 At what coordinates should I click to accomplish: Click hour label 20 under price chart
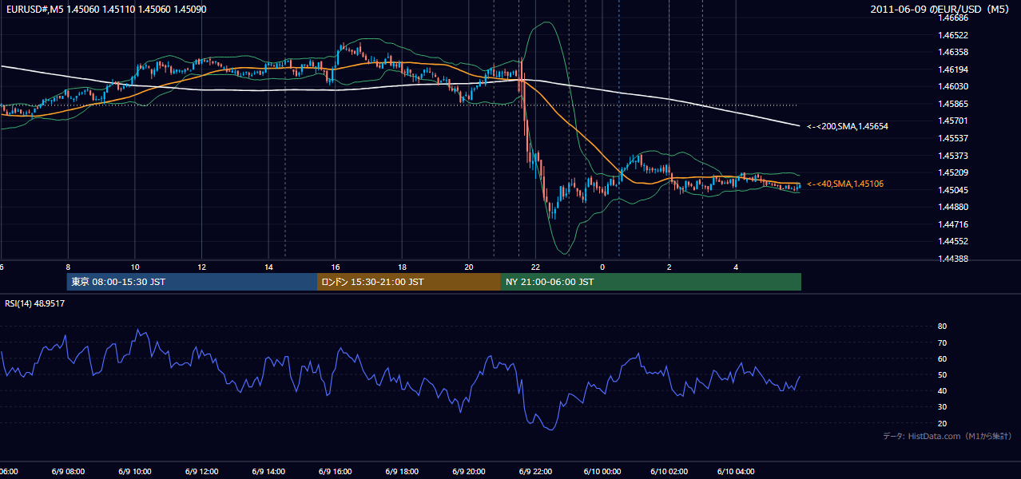pyautogui.click(x=469, y=267)
